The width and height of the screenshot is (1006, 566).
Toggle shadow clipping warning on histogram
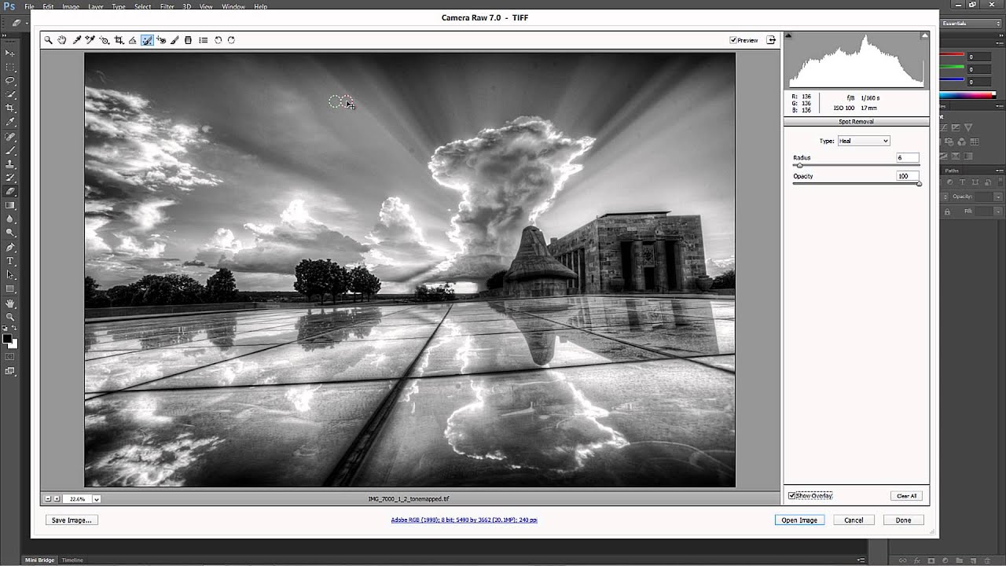tap(788, 35)
